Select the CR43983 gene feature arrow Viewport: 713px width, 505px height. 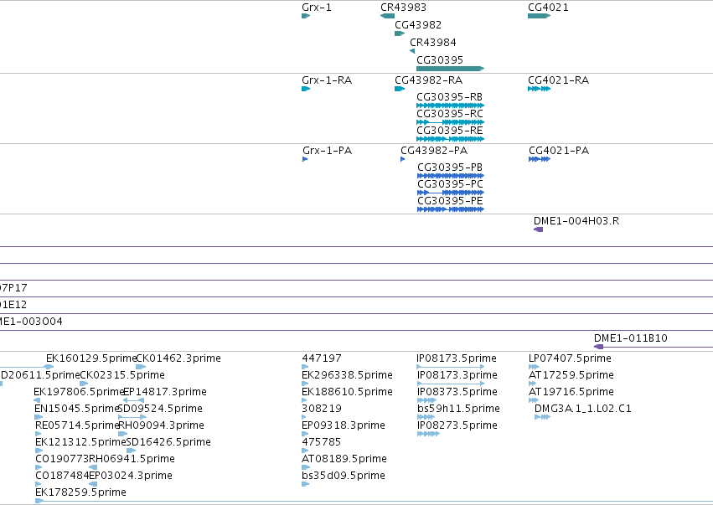click(x=387, y=16)
